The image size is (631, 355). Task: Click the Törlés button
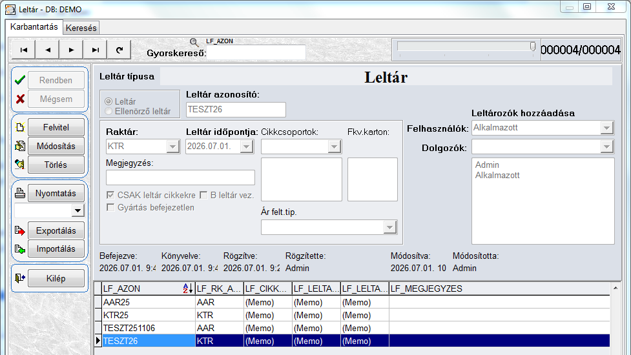point(56,165)
